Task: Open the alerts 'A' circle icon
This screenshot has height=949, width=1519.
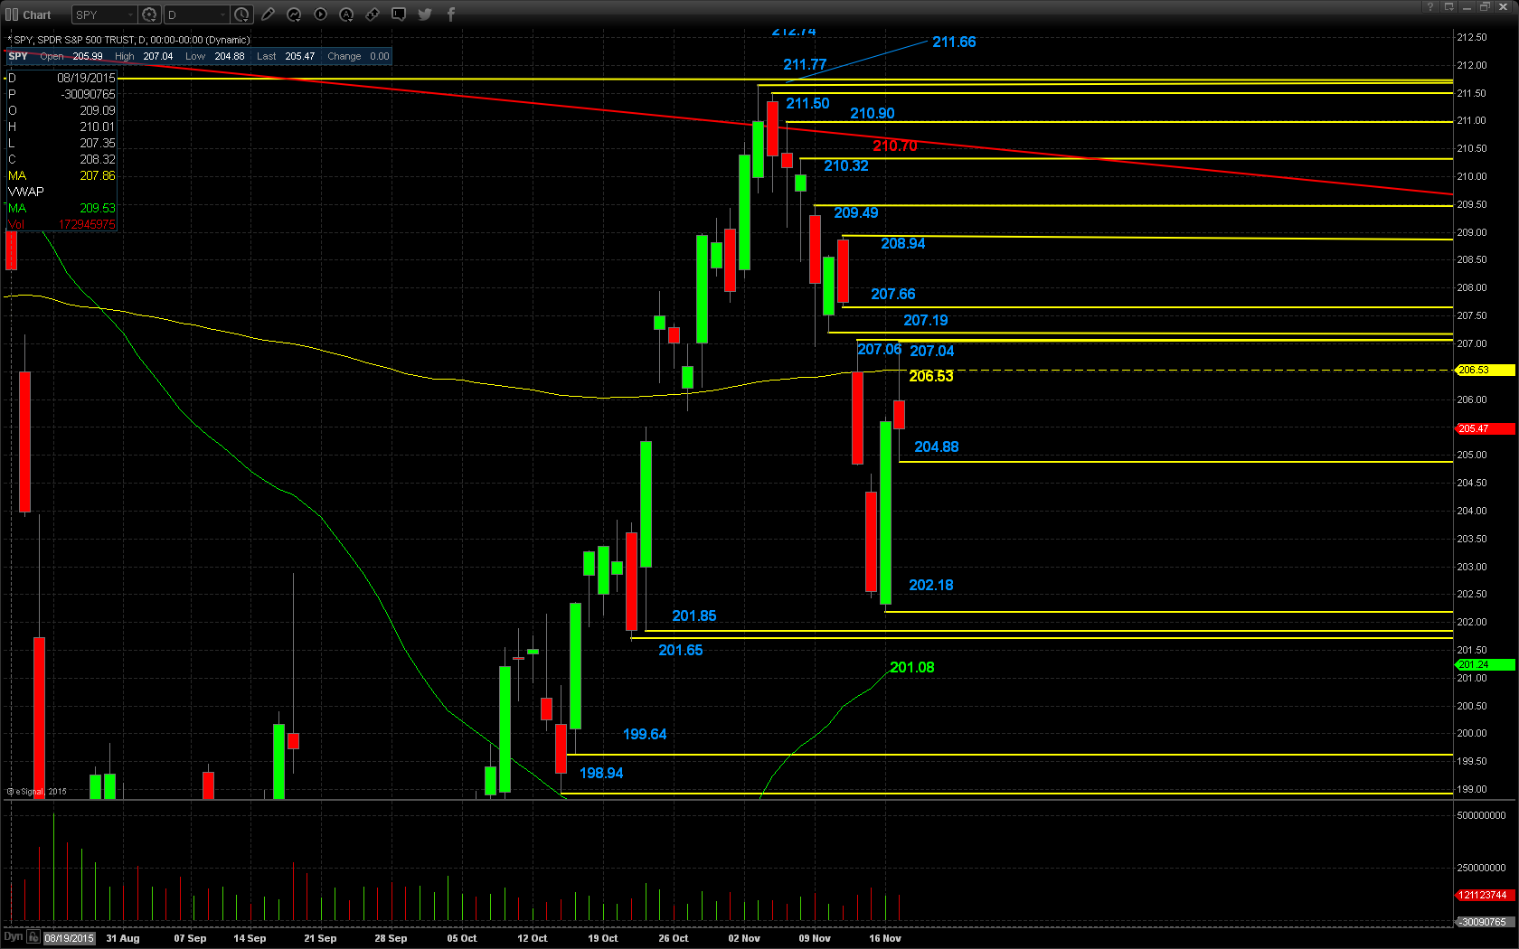Action: coord(346,14)
